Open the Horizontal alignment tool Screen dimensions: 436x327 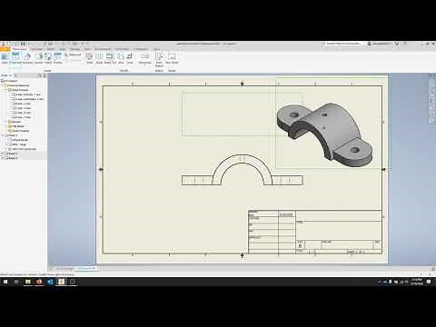point(144,58)
